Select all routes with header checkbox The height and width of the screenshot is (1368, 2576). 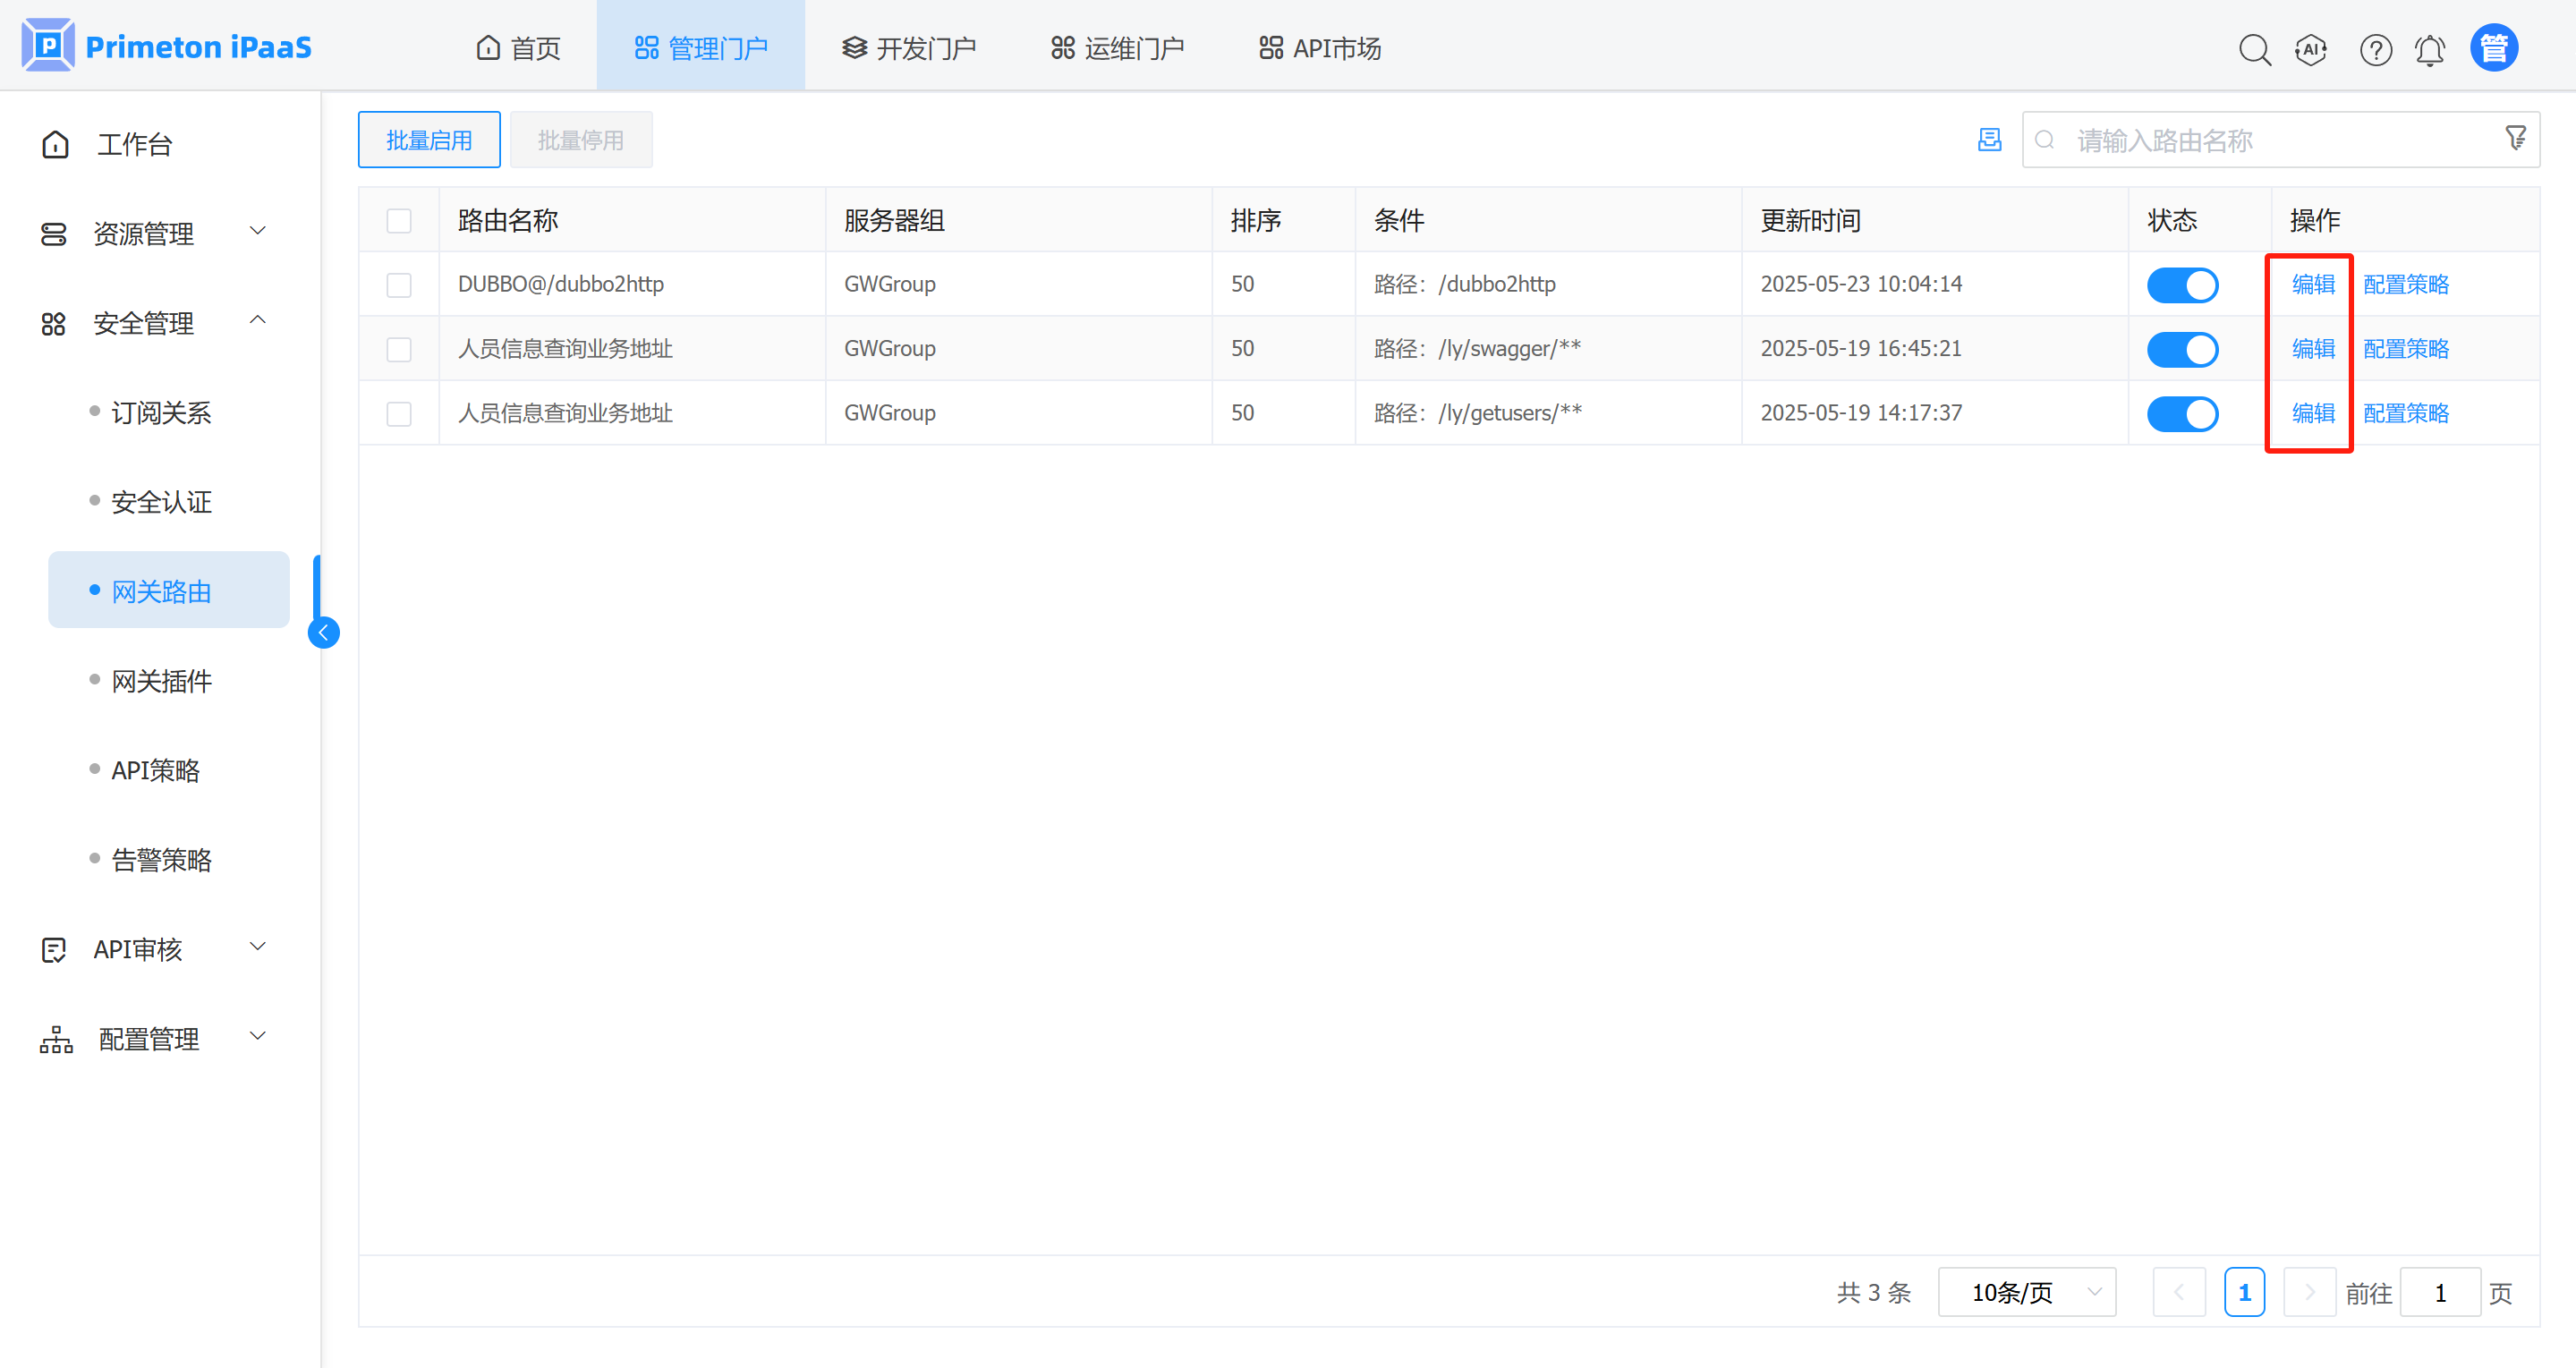[399, 220]
